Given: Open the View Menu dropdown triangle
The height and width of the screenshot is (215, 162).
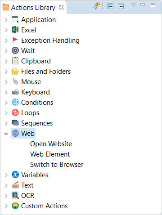Looking at the screenshot, I should 134,5.
